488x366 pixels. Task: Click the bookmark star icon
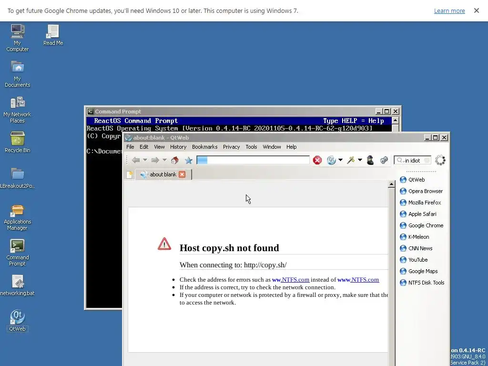tap(189, 160)
